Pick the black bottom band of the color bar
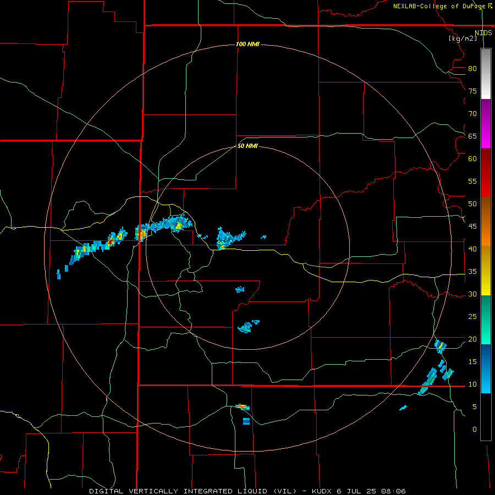The width and height of the screenshot is (495, 495). tap(486, 417)
